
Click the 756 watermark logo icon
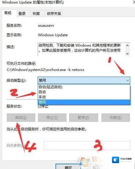(x=115, y=160)
